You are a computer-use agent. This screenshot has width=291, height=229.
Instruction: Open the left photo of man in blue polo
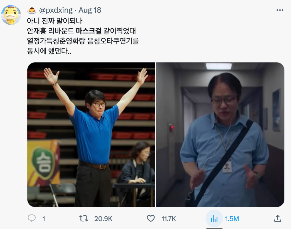click(x=91, y=135)
